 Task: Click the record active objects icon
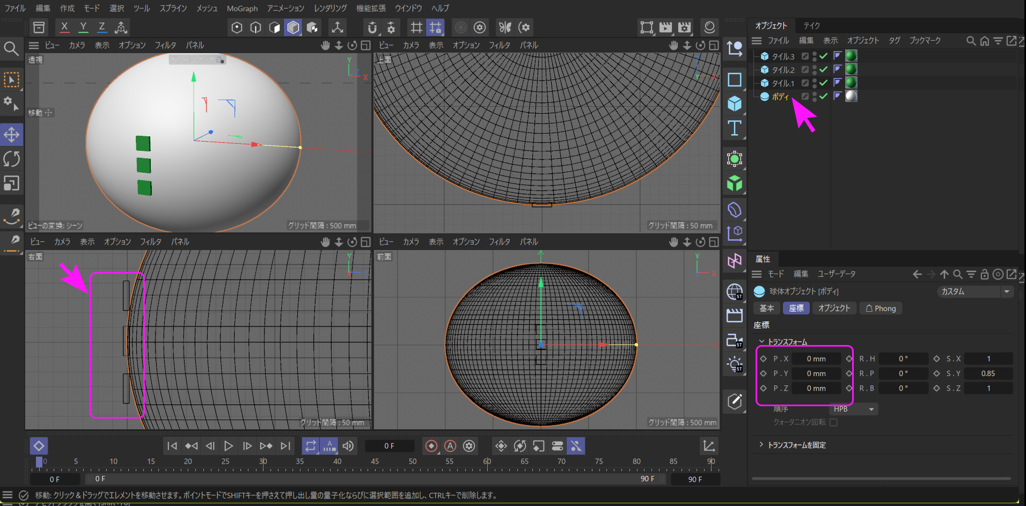(x=431, y=446)
